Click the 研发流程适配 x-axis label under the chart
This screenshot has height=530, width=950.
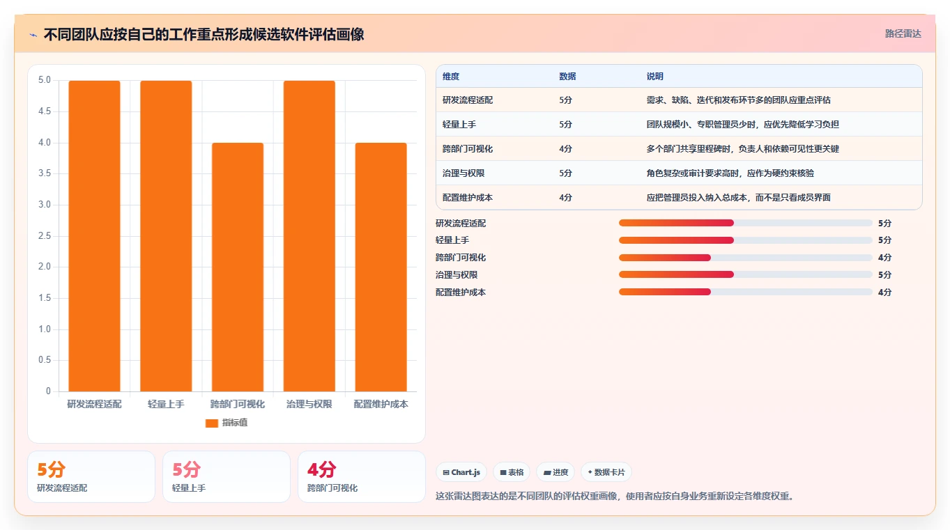coord(94,404)
